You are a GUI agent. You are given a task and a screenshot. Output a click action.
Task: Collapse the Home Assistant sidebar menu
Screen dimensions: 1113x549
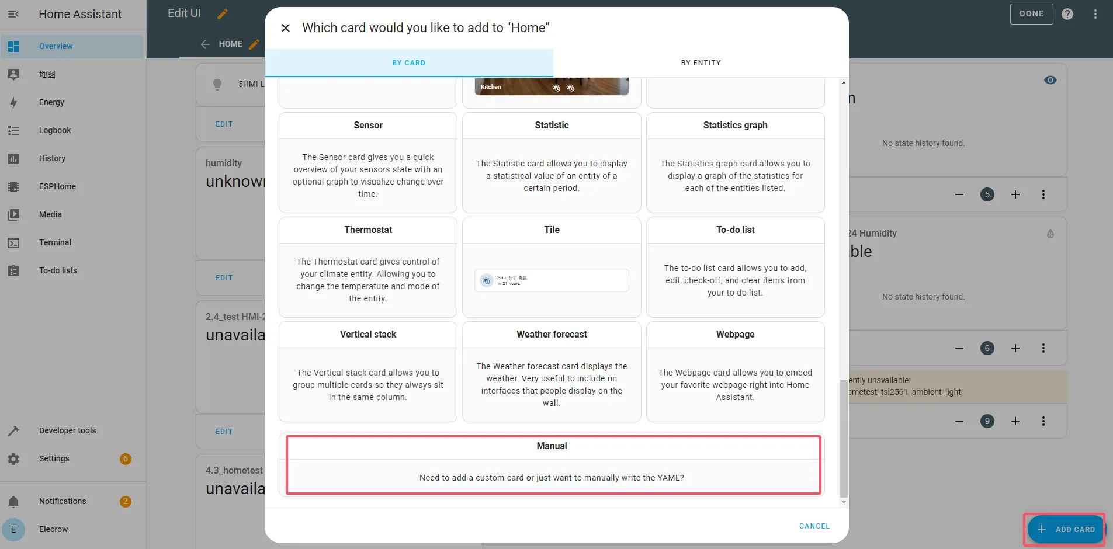click(x=13, y=14)
